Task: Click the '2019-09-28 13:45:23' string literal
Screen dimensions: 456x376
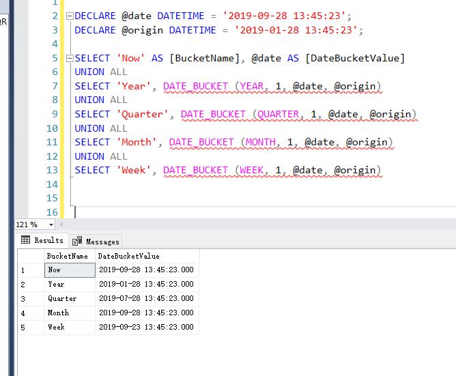Action: 284,16
